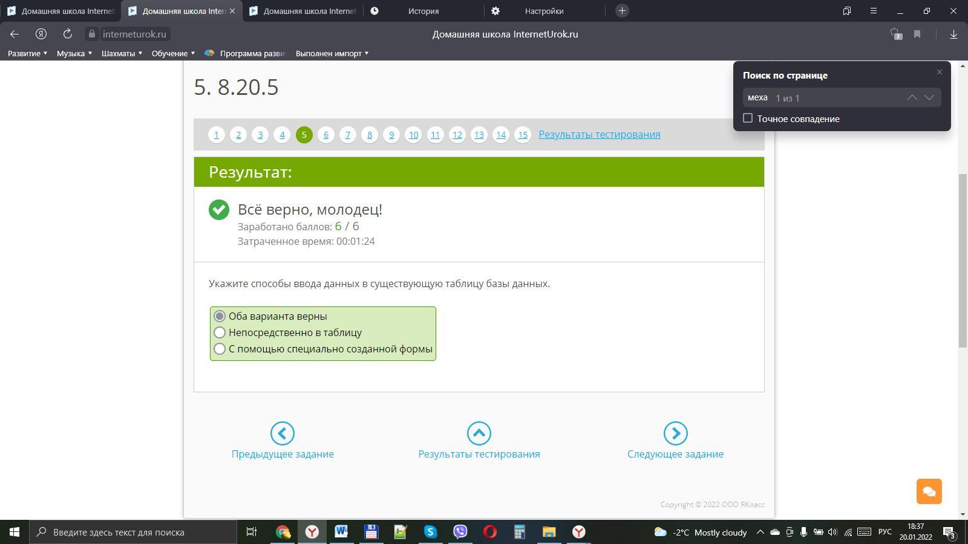Open the Windows Start menu
This screenshot has height=544, width=968.
[x=15, y=532]
